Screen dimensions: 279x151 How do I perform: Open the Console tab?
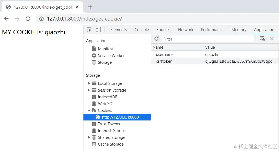click(x=142, y=30)
